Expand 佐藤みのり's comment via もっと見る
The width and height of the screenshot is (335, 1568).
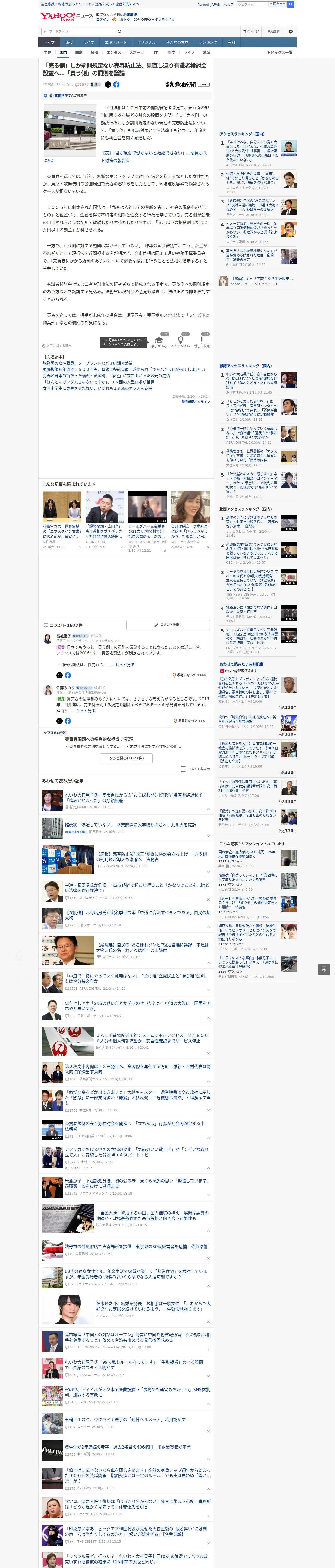(x=86, y=710)
